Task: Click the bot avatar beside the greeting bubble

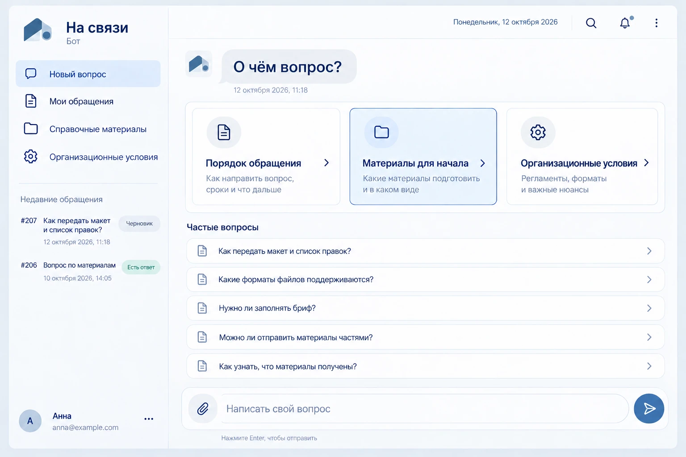Action: click(199, 64)
